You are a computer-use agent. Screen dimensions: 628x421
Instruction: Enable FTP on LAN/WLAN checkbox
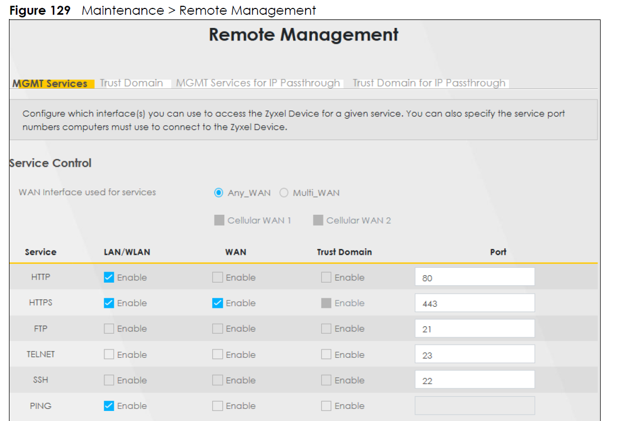point(109,329)
